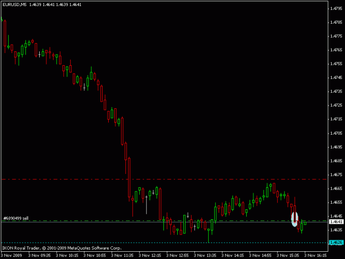Click the EURUSD,M5 chart title text
Screen dimensions: 345x259
(x=14, y=4)
